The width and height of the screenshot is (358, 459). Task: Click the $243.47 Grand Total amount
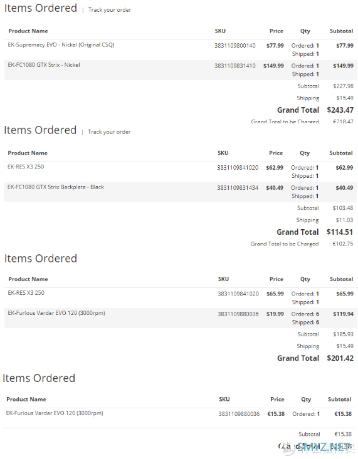click(x=340, y=110)
